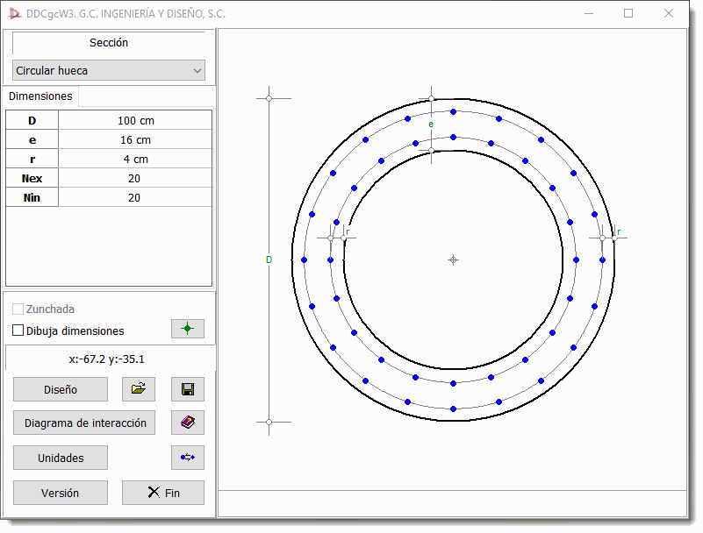Screen dimensions: 703x533
Task: Click the section center crosshair marker
Action: coord(453,259)
